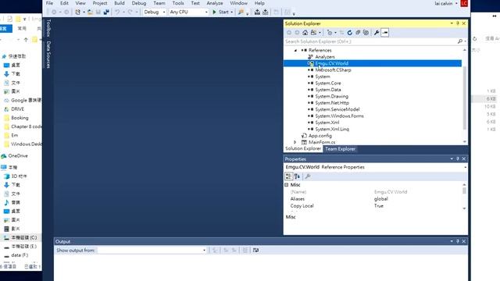This screenshot has height=281, width=500.
Task: Toggle Word Wrap icon in Output panel
Action: coord(255,250)
